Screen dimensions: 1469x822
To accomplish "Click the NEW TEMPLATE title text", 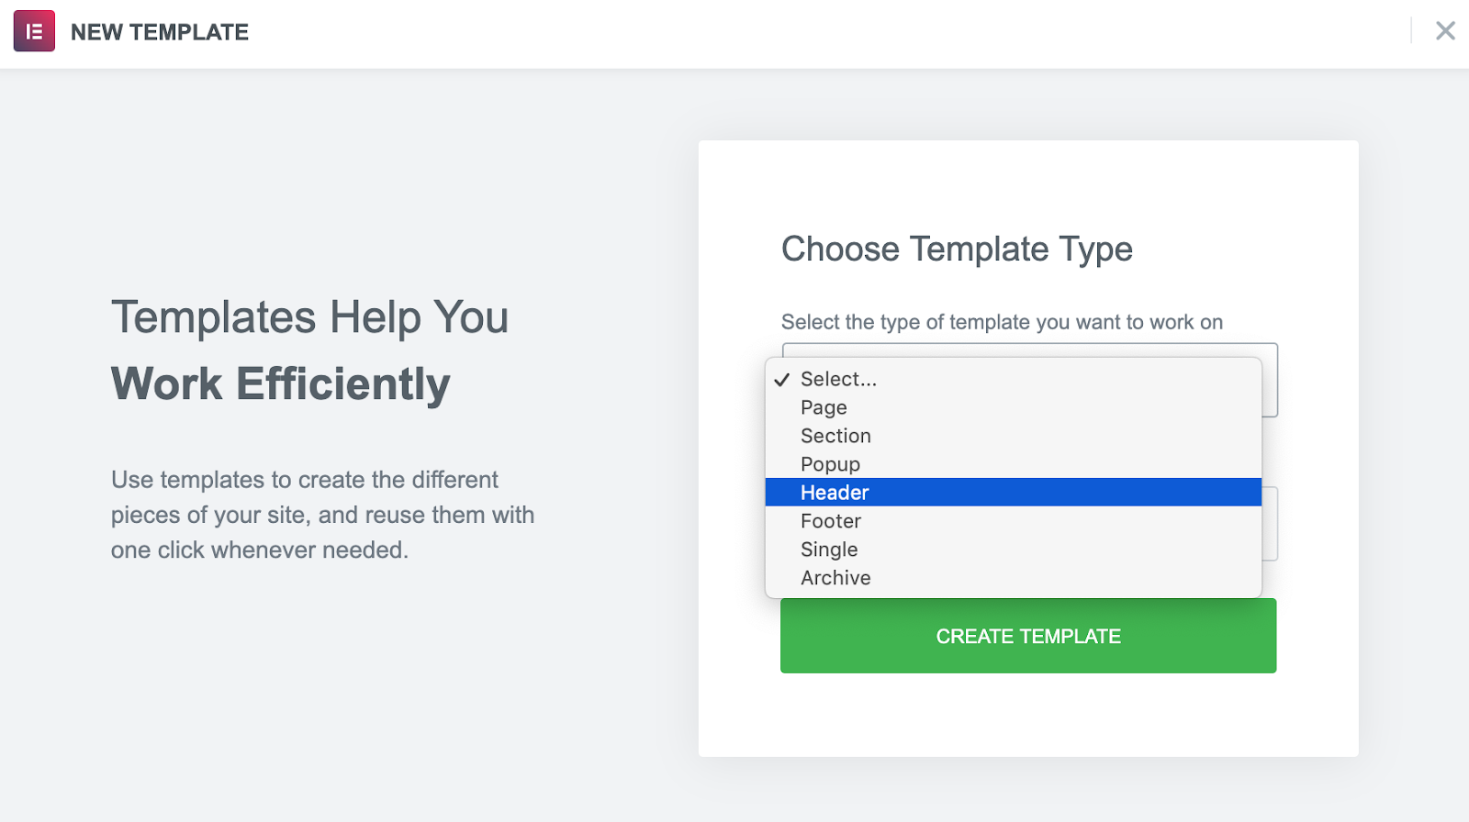I will click(x=160, y=32).
